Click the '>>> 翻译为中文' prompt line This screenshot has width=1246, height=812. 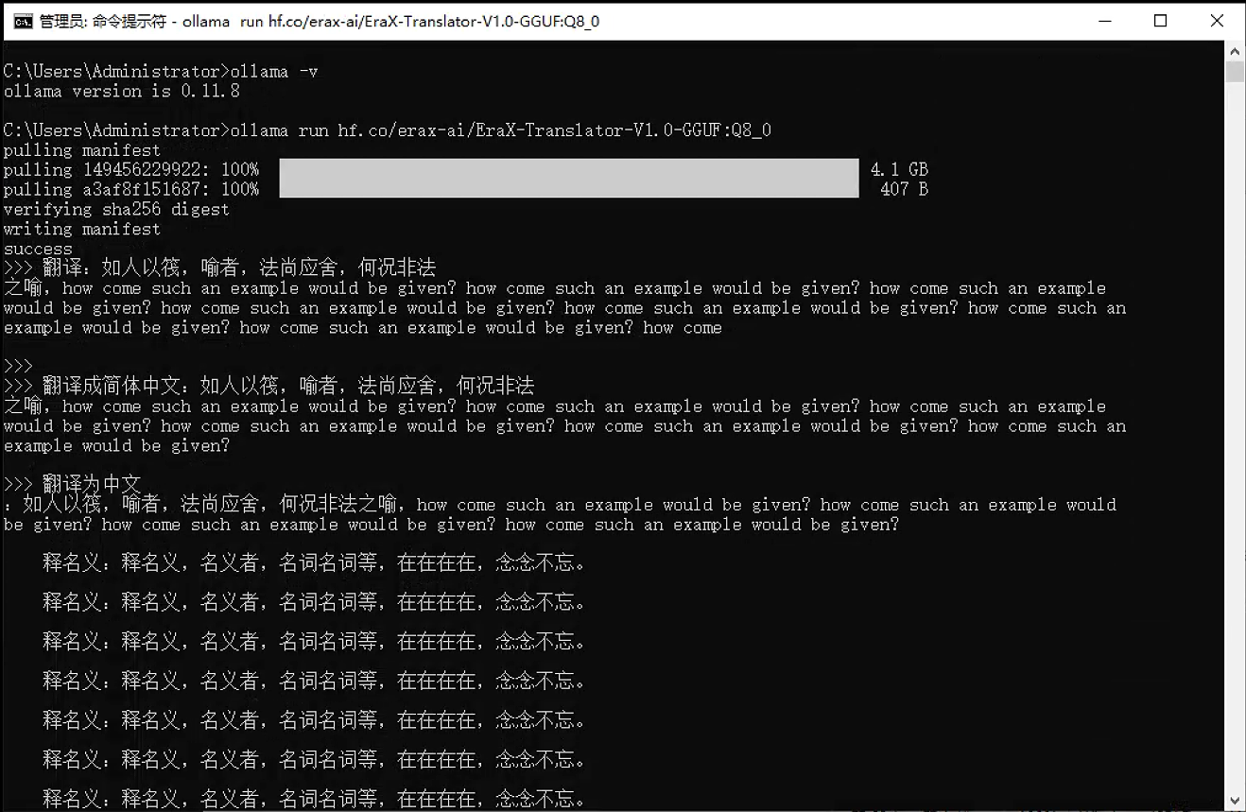(72, 485)
